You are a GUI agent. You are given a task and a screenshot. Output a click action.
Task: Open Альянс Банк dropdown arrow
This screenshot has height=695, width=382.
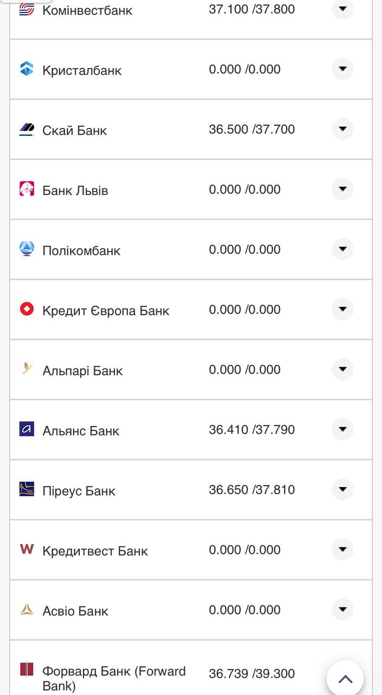342,429
